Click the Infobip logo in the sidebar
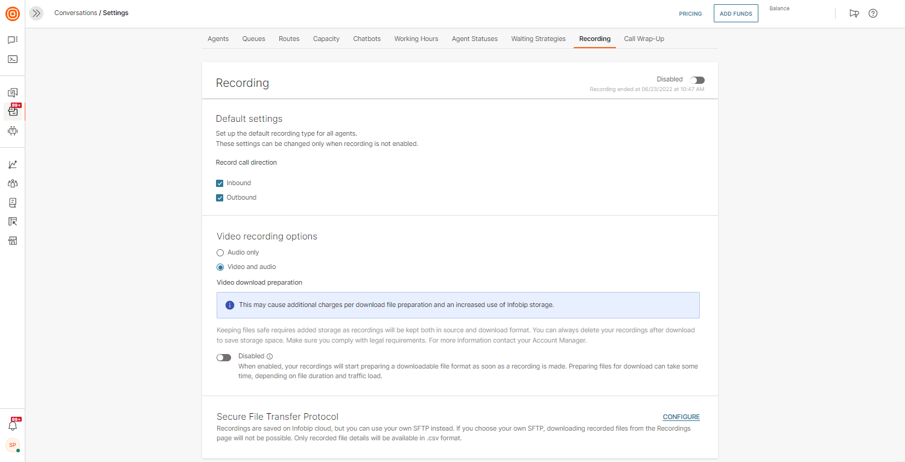 [x=13, y=13]
